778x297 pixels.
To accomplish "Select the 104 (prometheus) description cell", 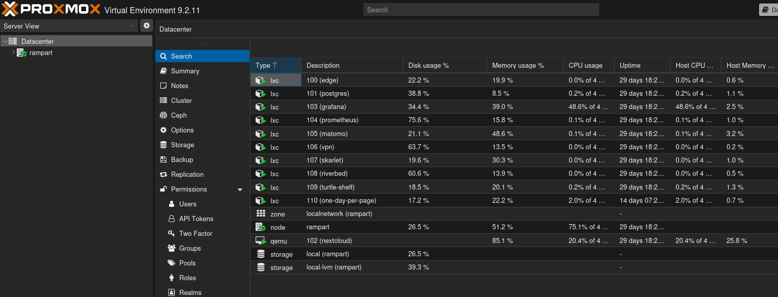I will [x=352, y=120].
